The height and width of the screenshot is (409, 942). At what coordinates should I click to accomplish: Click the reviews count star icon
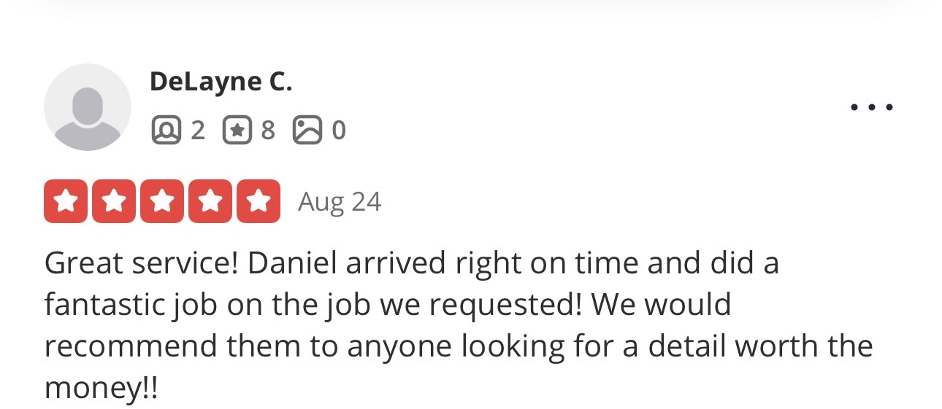point(237,131)
